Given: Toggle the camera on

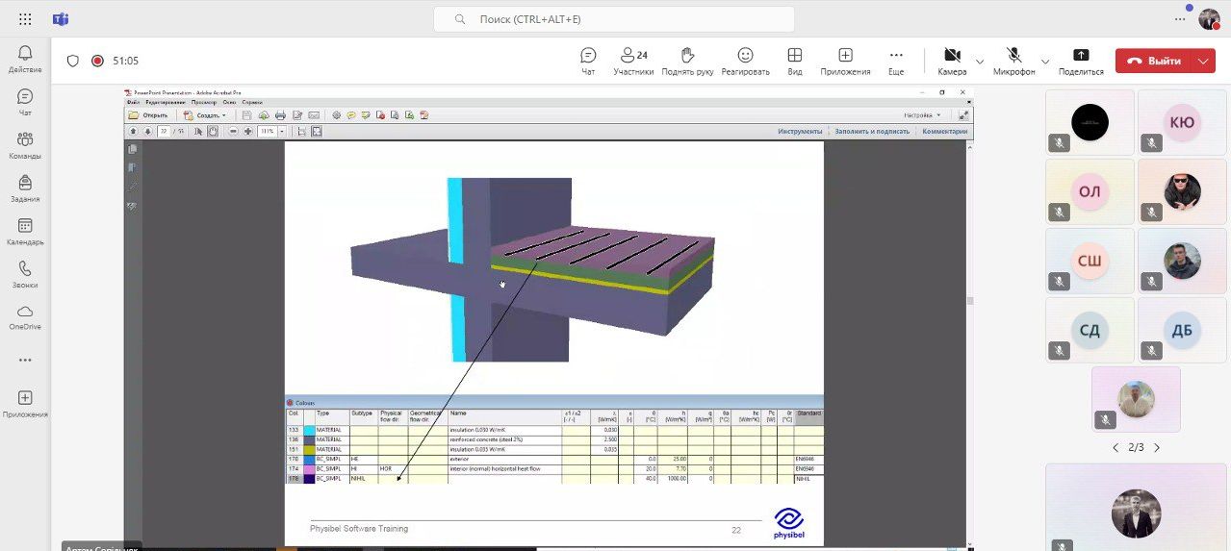Looking at the screenshot, I should tap(952, 62).
